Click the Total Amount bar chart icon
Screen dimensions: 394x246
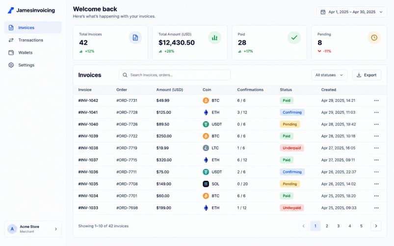(214, 38)
